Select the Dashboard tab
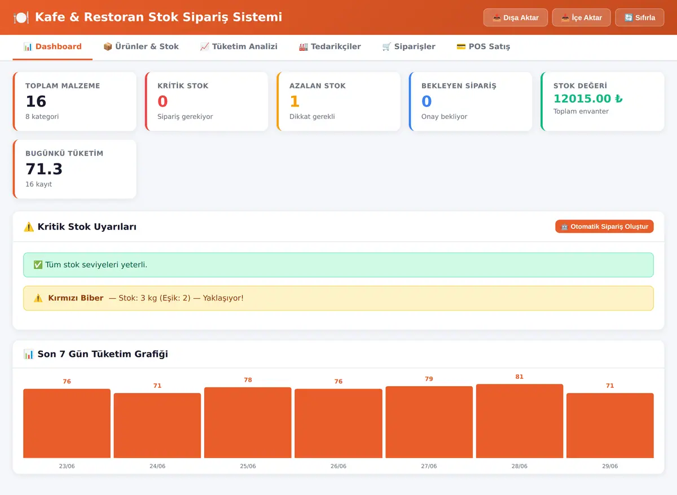This screenshot has width=677, height=495. coord(52,47)
